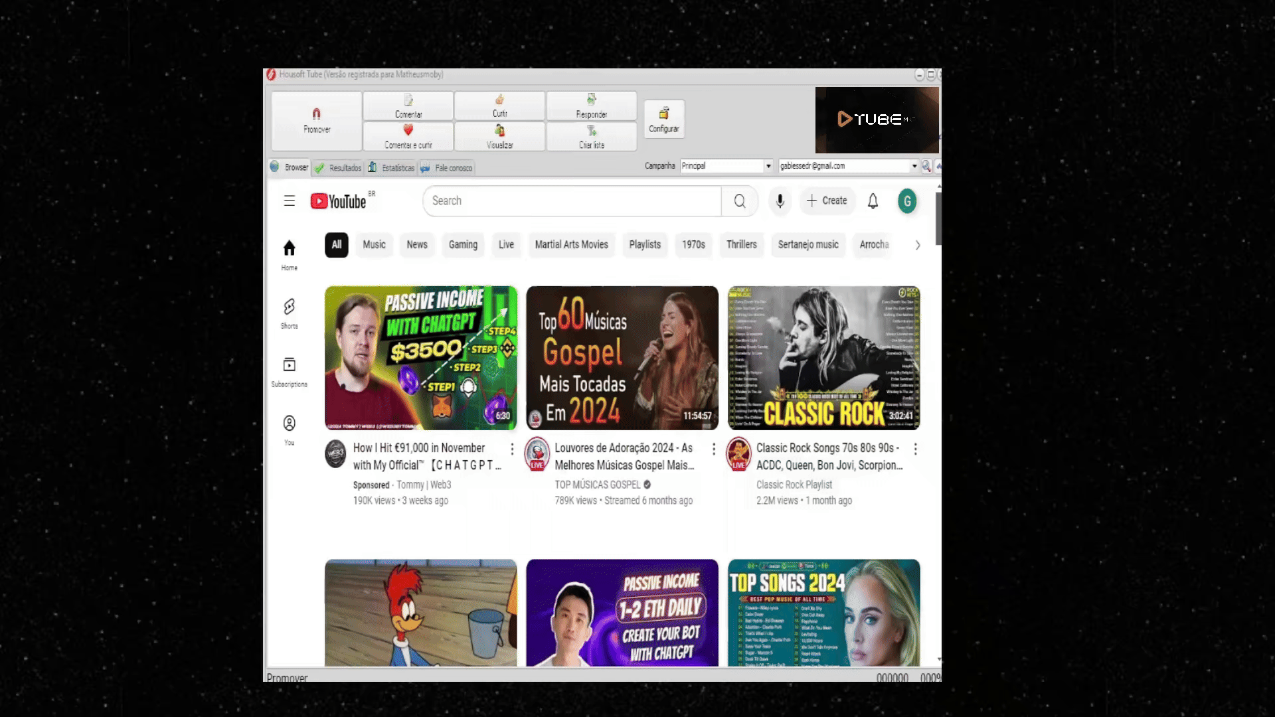This screenshot has height=717, width=1275.
Task: Open the Louvores de Adoração 2024 title link
Action: point(624,457)
